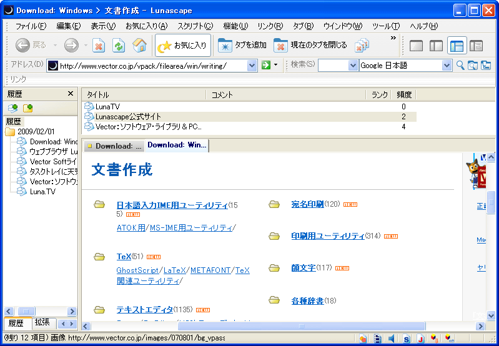Open the search keyword dropdown
This screenshot has width=499, height=346.
tap(353, 66)
